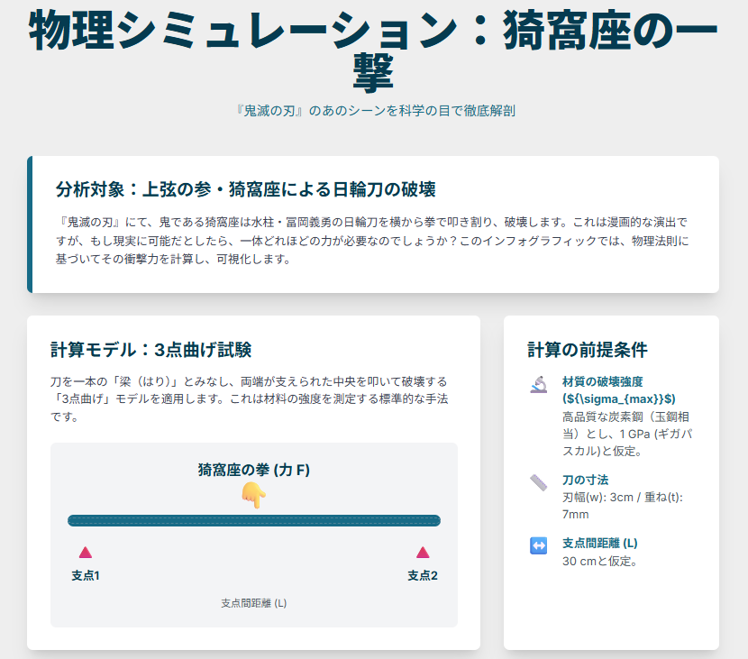
Task: Click the text 高品質な炭素鋼（玉鋼相当）とし、1 GPa
Action: coord(628,434)
